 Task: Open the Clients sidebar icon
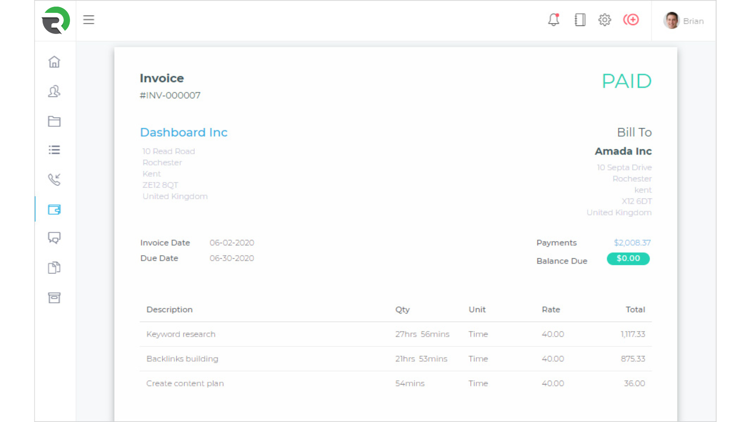54,91
